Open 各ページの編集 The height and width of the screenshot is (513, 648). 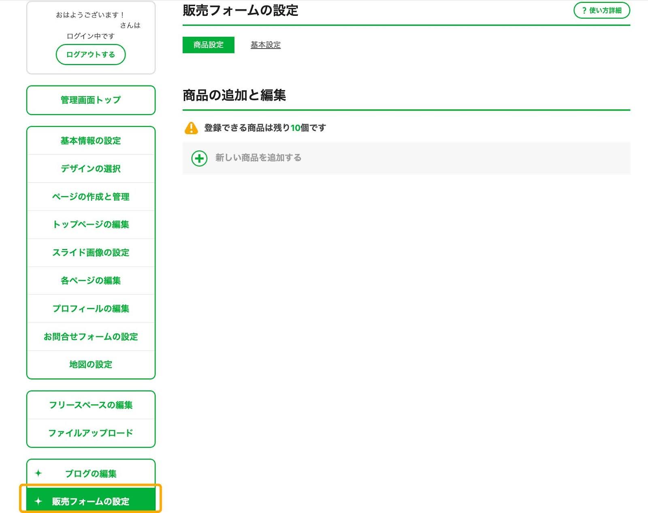pyautogui.click(x=91, y=280)
